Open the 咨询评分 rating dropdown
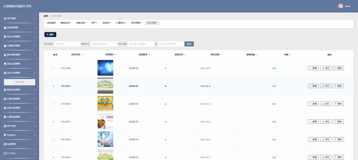Screen dimensions: 358x160 104,44
